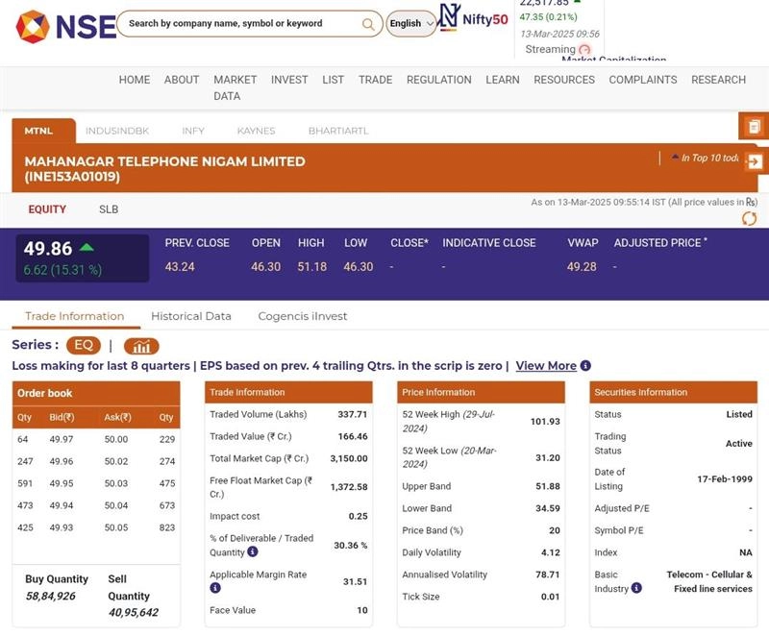Switch to the SLB segment
This screenshot has height=636, width=769.
pyautogui.click(x=109, y=209)
